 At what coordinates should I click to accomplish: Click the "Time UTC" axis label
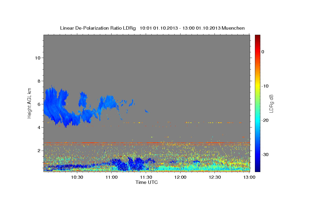(x=147, y=182)
